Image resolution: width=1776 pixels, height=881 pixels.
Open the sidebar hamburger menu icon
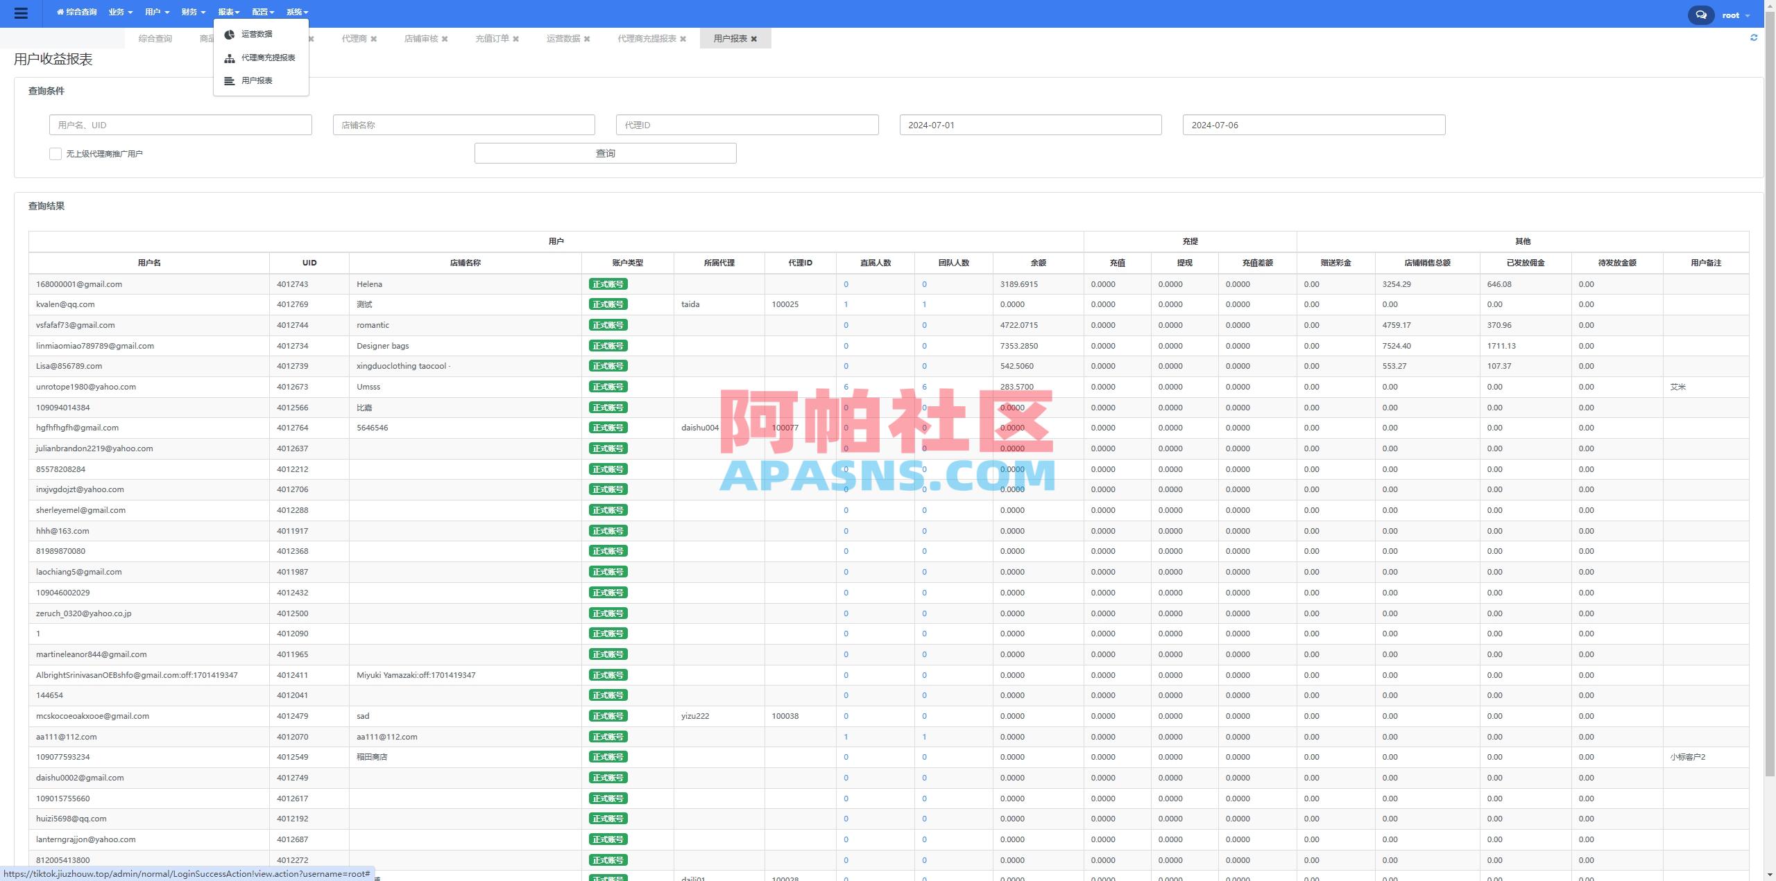pyautogui.click(x=22, y=13)
